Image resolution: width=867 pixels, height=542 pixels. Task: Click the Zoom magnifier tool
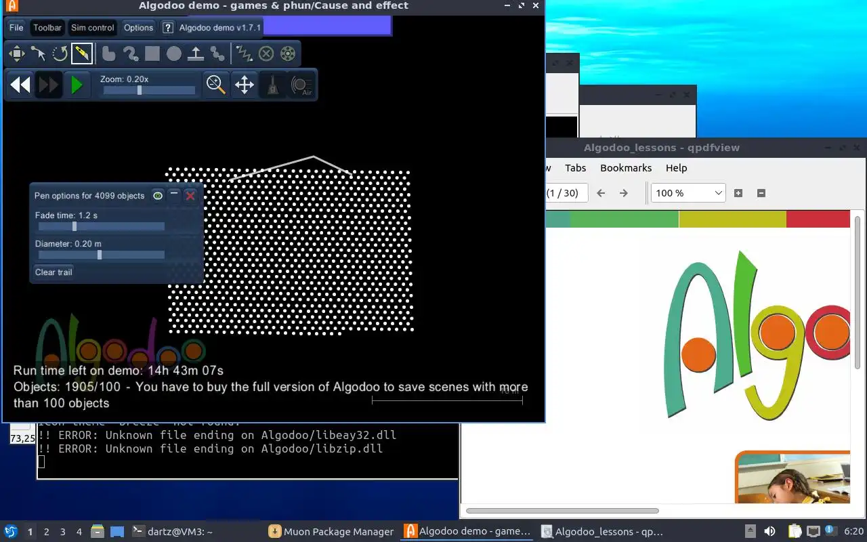[x=216, y=85]
